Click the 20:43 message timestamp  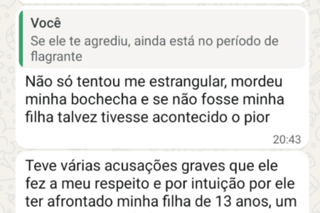pos(287,139)
